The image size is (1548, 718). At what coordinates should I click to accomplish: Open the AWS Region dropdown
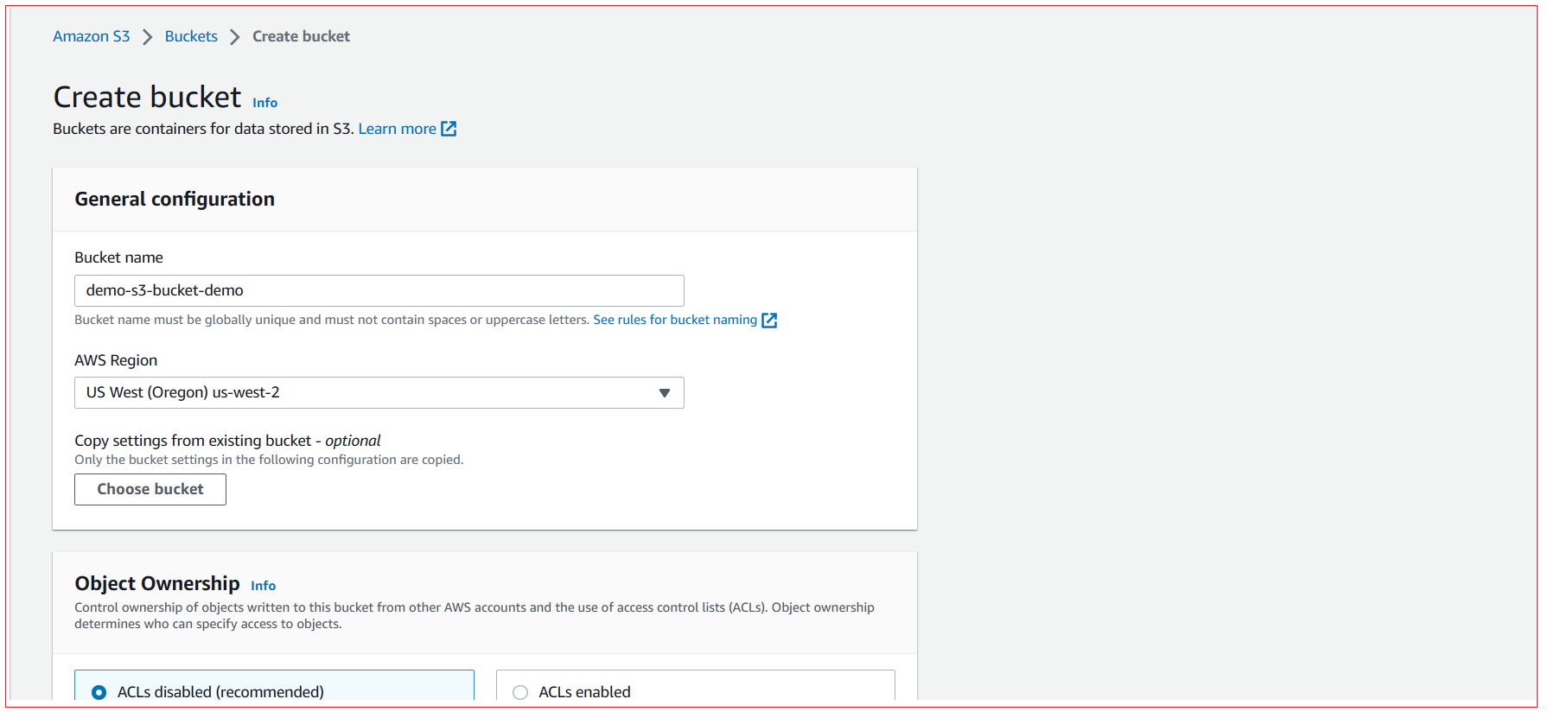pyautogui.click(x=379, y=393)
